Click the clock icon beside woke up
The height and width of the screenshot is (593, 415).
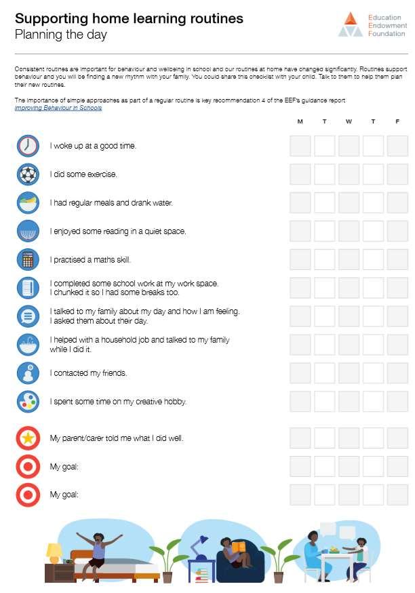pos(28,146)
